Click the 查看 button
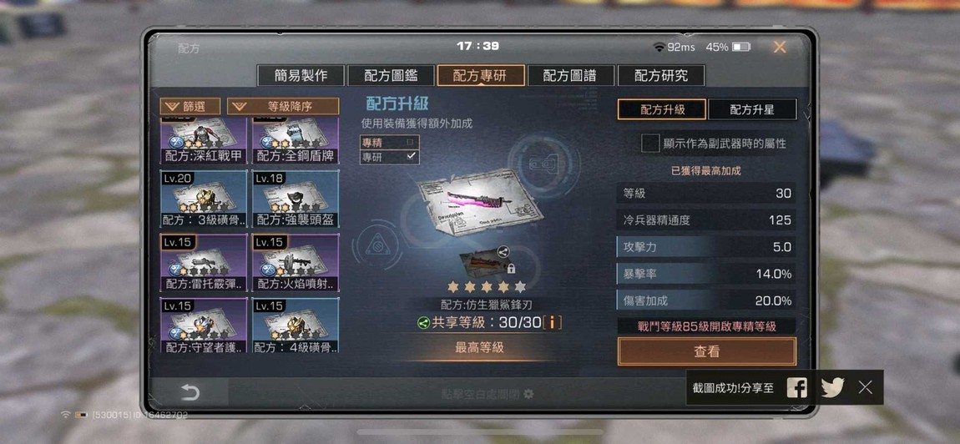The width and height of the screenshot is (960, 444). [x=706, y=351]
